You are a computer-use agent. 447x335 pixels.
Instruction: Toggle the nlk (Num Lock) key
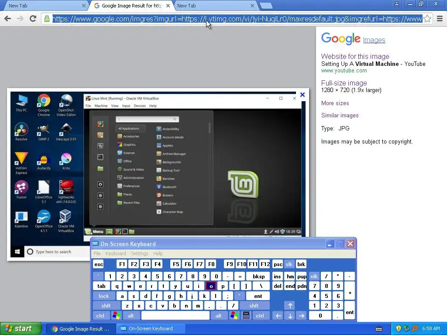pyautogui.click(x=314, y=276)
